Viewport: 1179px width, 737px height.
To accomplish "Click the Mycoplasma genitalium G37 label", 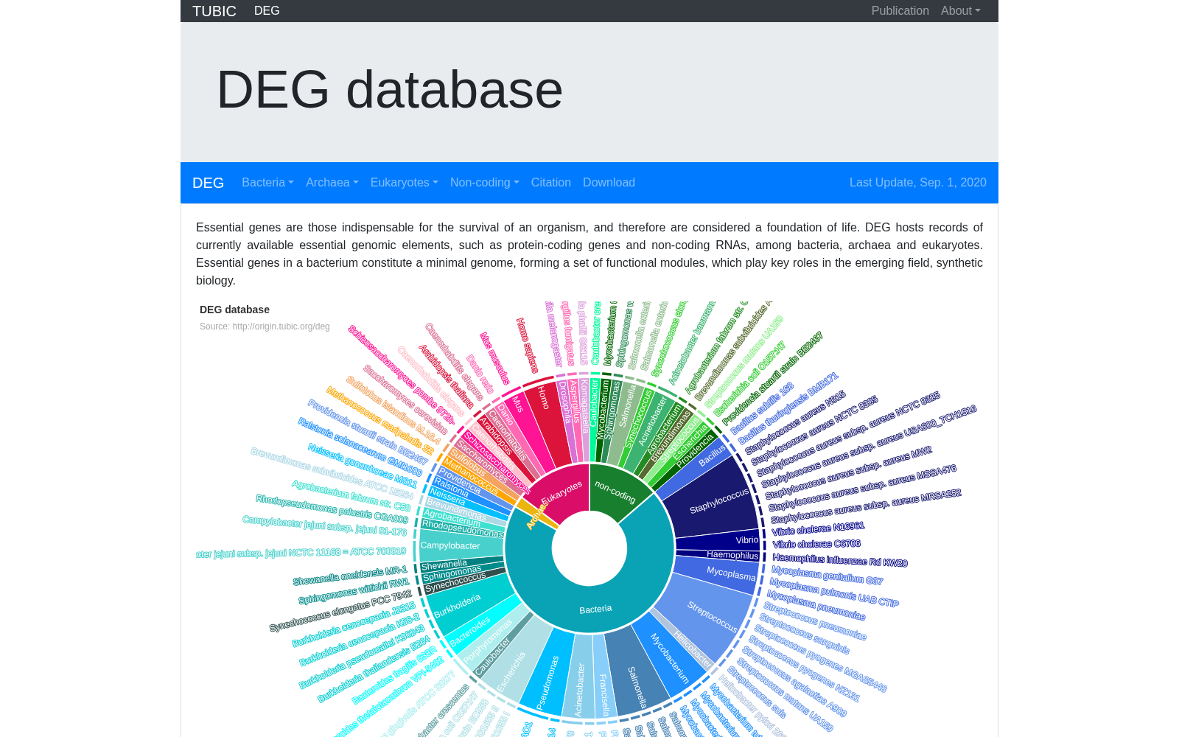I will 828,576.
